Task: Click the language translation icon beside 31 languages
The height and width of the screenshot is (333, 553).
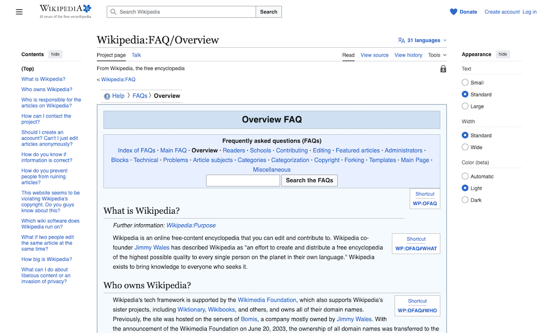Action: (401, 40)
